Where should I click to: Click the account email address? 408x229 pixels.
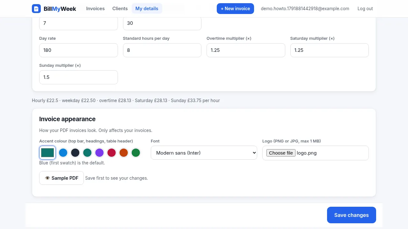305,9
